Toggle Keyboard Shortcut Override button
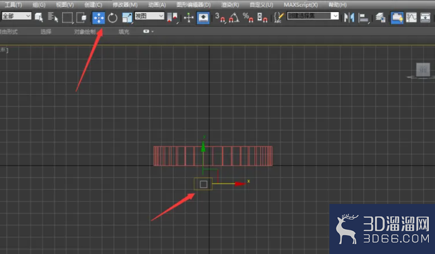Screen dimensions: 435x254 pyautogui.click(x=203, y=18)
